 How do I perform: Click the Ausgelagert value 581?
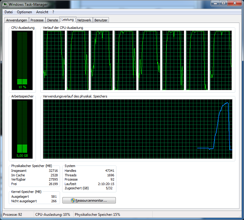[x=54, y=197]
